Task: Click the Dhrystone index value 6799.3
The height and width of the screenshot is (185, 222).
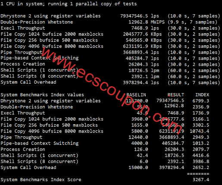Action: coord(201,101)
